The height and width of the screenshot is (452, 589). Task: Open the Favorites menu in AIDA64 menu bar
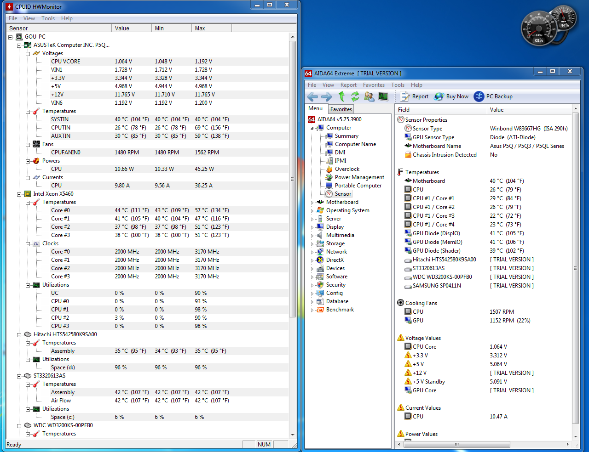pyautogui.click(x=374, y=85)
